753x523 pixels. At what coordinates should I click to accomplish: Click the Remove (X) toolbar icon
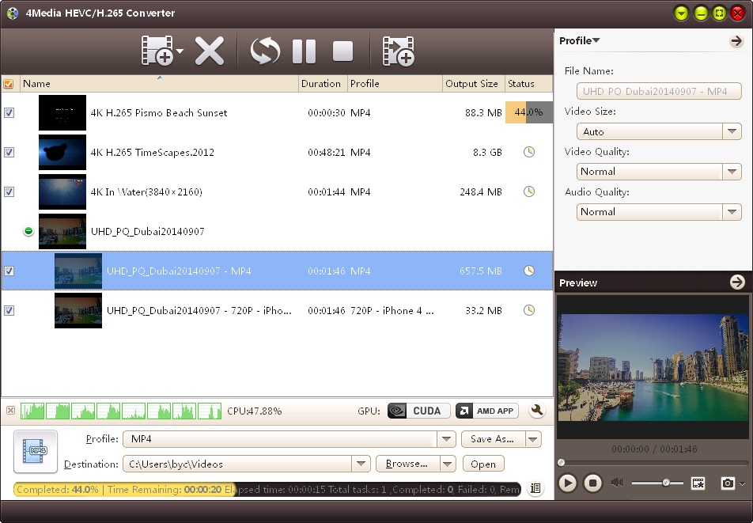click(x=210, y=51)
